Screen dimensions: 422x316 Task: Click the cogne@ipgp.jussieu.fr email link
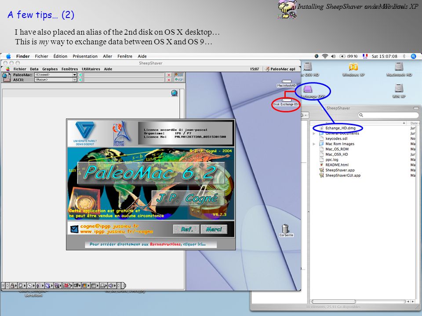[109, 226]
